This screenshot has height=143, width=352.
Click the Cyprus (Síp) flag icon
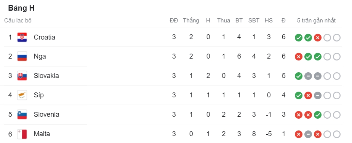(22, 95)
